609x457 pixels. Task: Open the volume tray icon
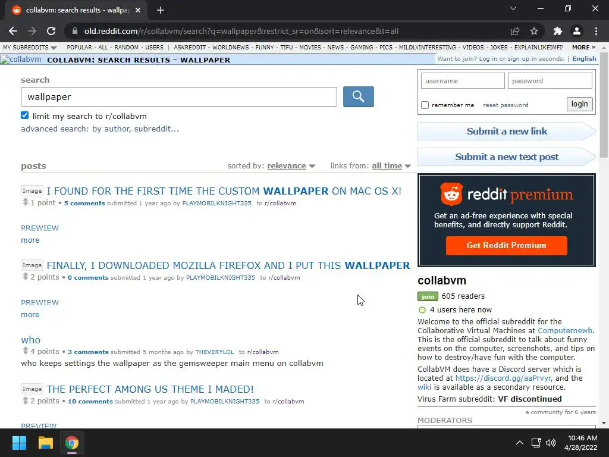(551, 443)
